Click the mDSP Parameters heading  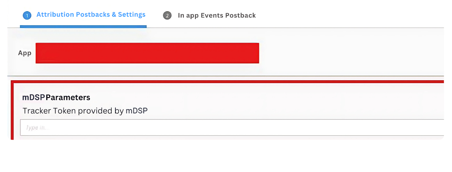pos(56,97)
